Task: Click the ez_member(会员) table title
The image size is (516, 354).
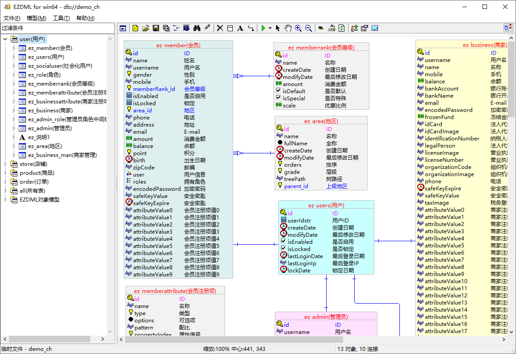Action: pos(178,45)
